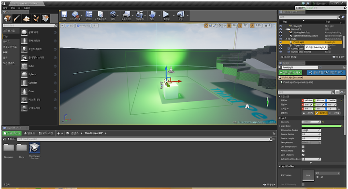This screenshot has width=348, height=189.
Task: Open the green Light Color swatch
Action: (321, 126)
